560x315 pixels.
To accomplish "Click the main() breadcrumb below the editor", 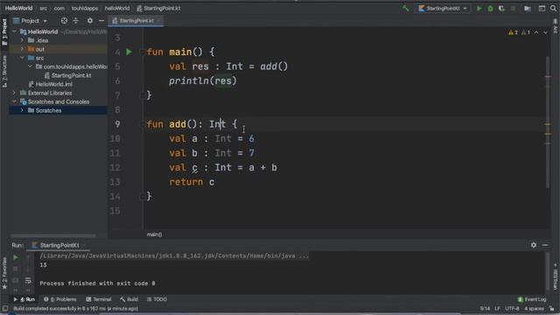I will pos(154,234).
